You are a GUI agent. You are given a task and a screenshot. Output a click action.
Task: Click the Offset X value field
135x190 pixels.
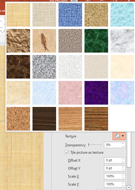[113, 160]
